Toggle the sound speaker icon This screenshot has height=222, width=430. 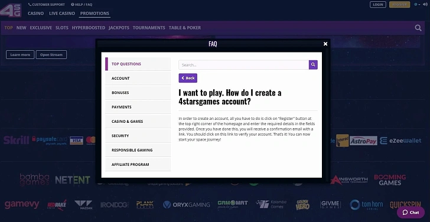425,4
